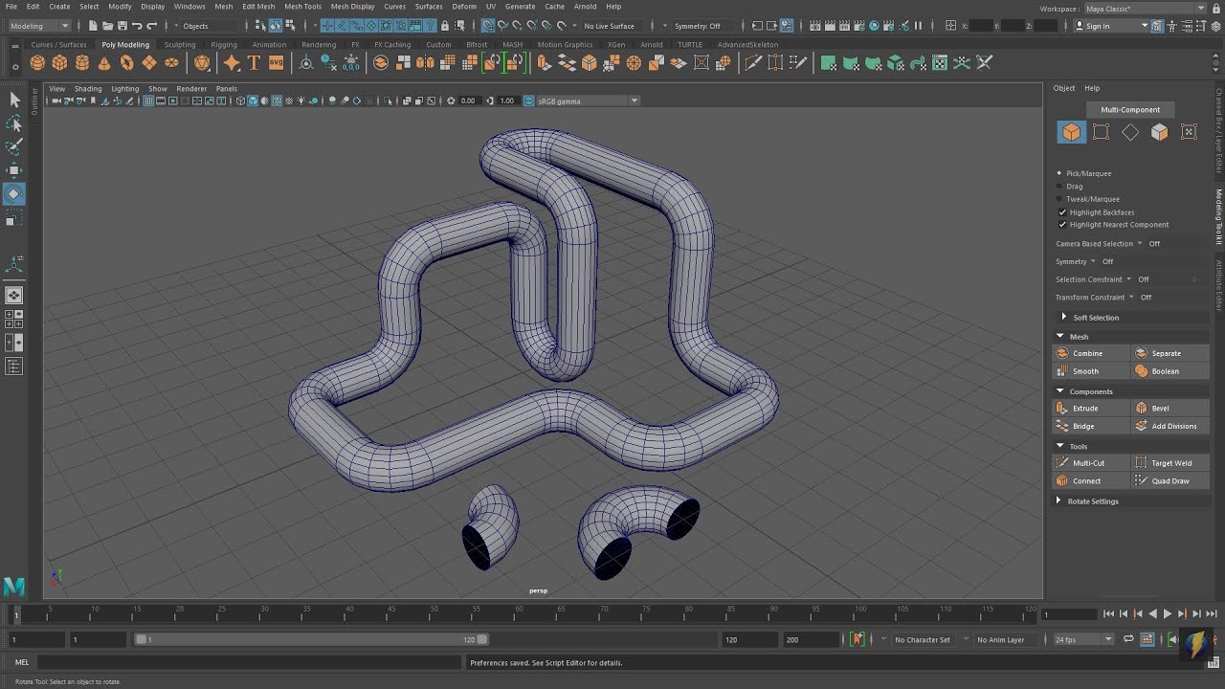
Task: Select the Paint Selection tool in toolbox
Action: (x=13, y=146)
